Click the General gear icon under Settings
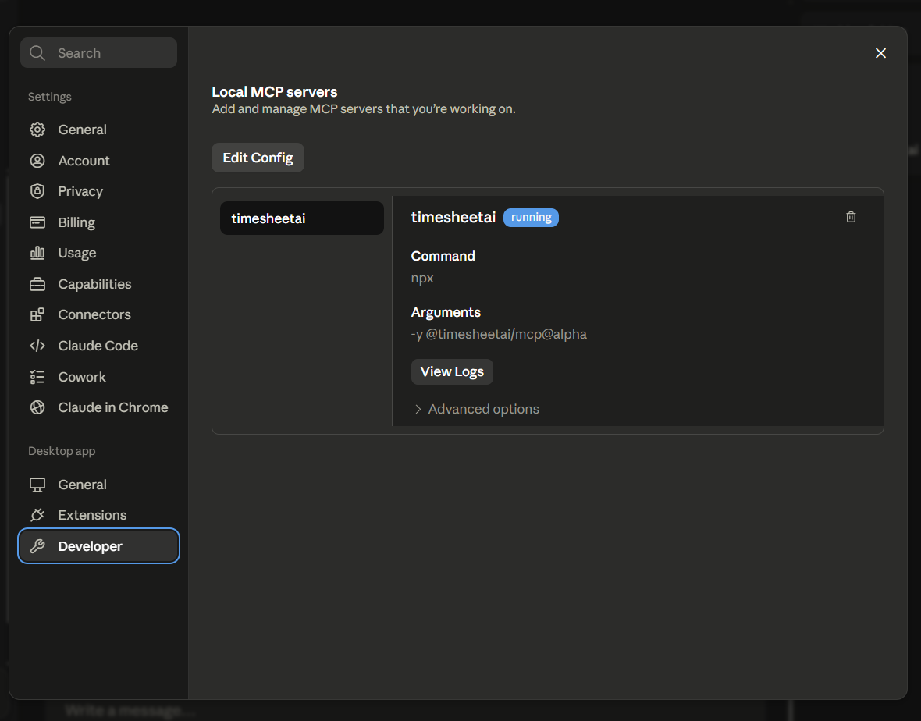Screen dimensions: 921x721 pos(37,130)
